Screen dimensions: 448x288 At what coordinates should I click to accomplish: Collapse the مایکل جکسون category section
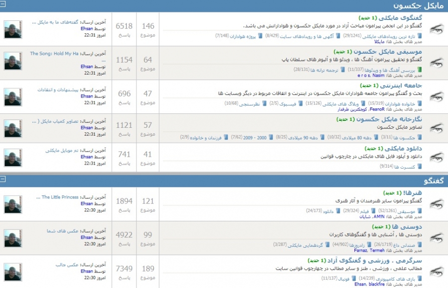point(3,5)
